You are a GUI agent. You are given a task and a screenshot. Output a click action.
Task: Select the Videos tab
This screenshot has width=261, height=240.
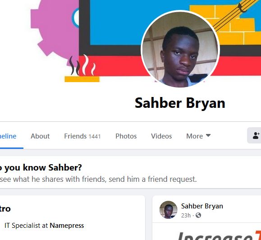point(161,136)
